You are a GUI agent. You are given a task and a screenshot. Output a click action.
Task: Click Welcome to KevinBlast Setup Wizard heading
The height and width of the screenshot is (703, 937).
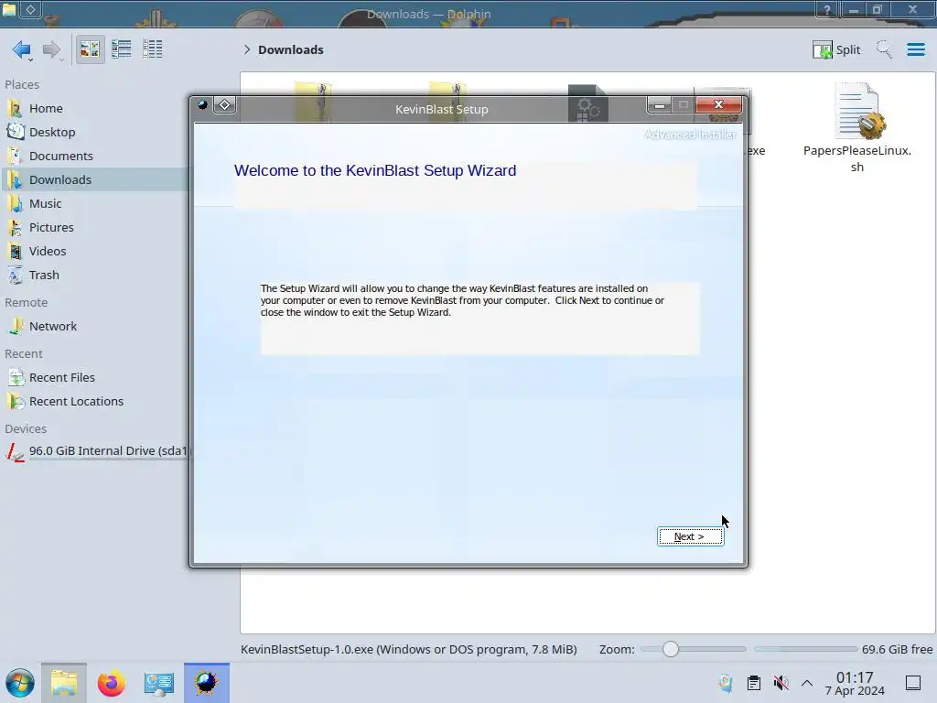375,170
